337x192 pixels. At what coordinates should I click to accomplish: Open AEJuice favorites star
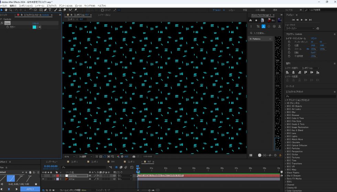(256, 20)
